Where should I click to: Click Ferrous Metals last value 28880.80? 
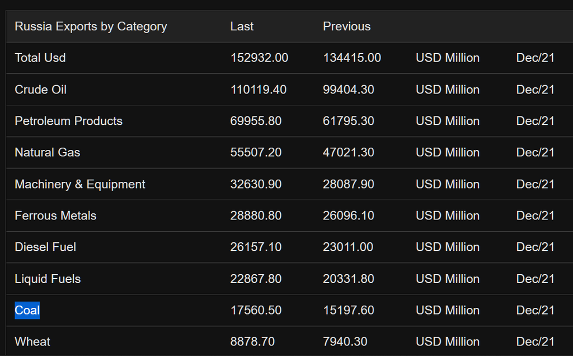(x=256, y=216)
